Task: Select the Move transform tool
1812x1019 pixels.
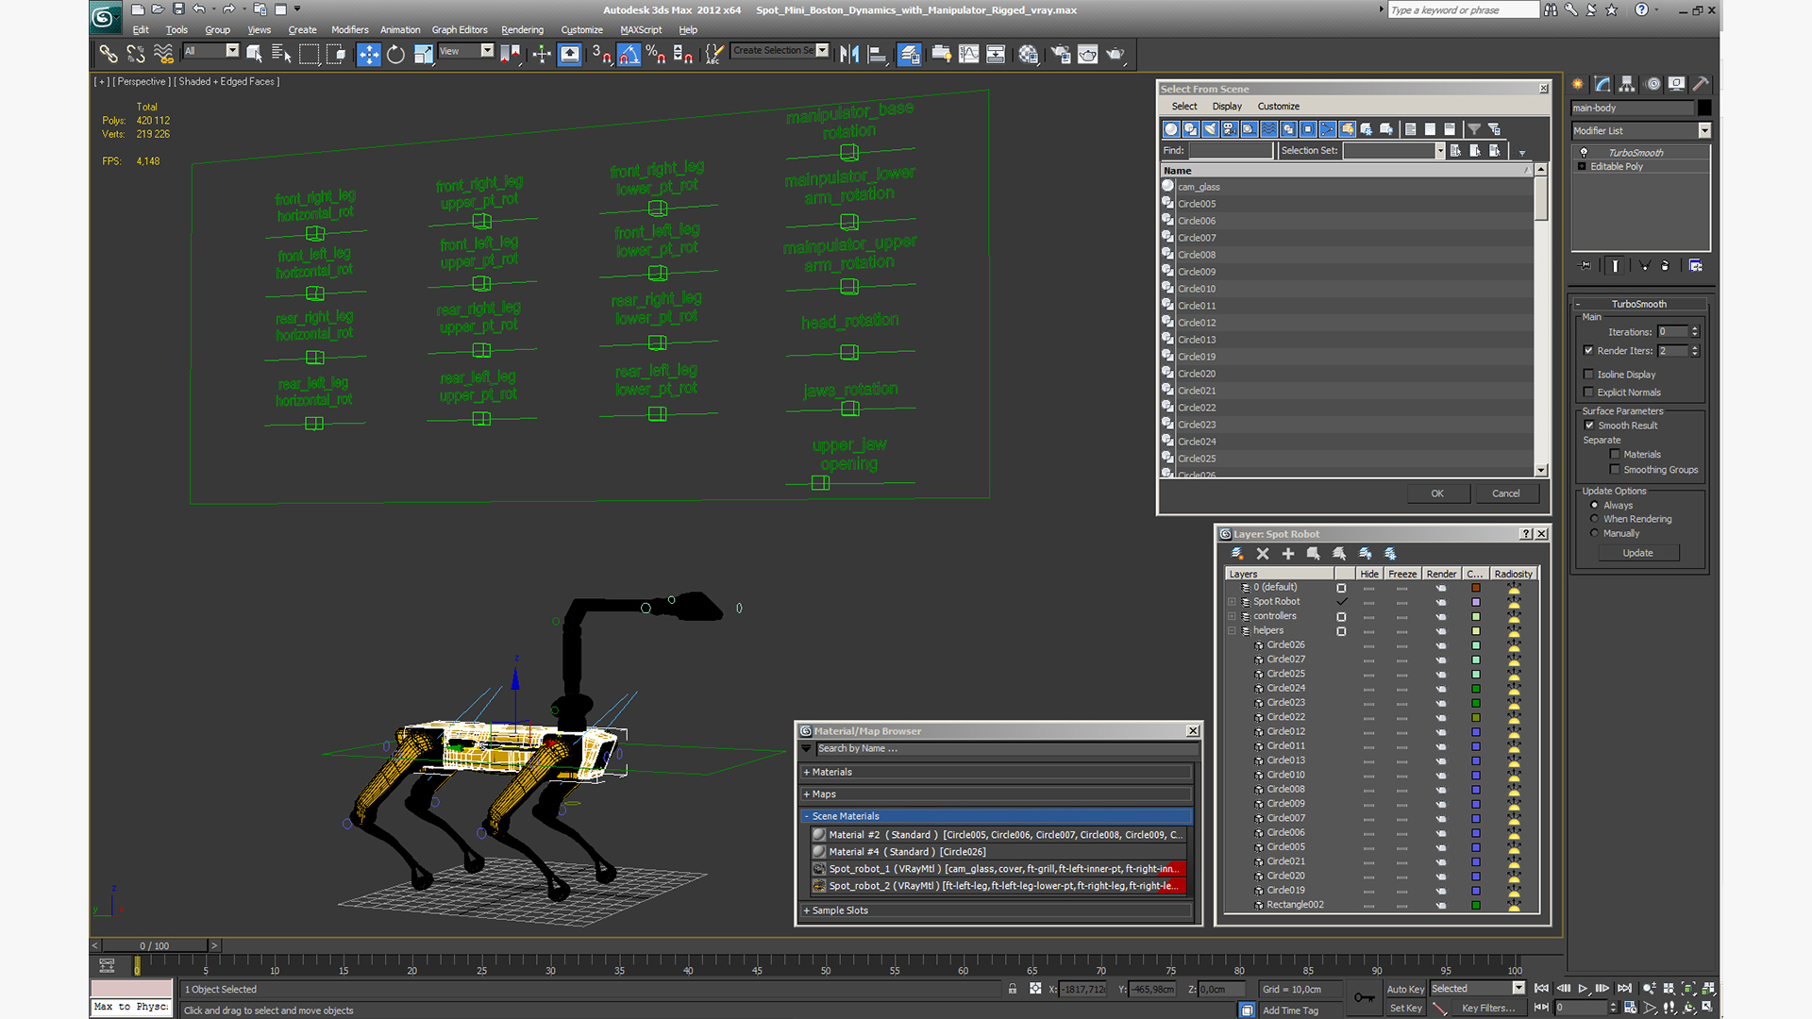Action: pyautogui.click(x=368, y=55)
